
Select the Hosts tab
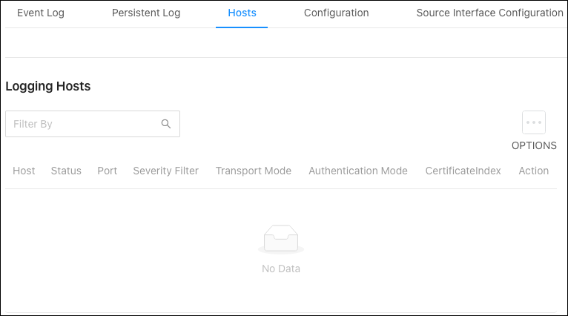[242, 13]
